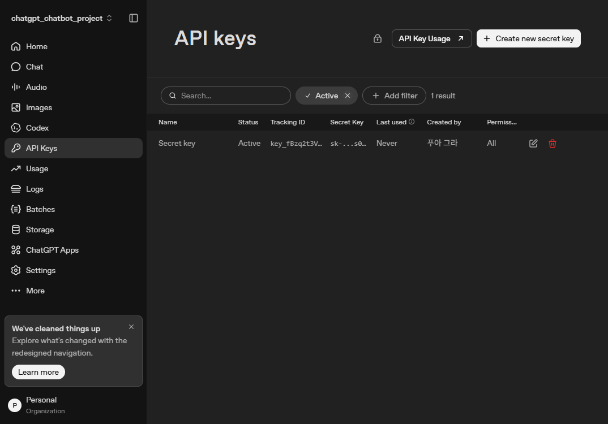This screenshot has width=608, height=424.
Task: Click the Status column header
Action: click(x=248, y=122)
